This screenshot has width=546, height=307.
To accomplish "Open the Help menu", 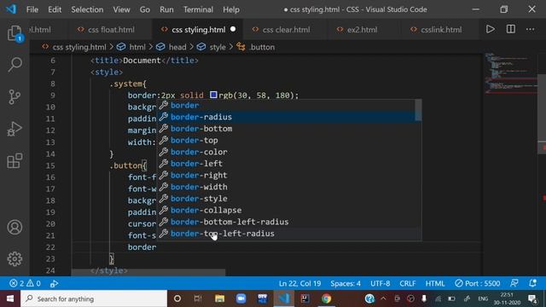I will point(231,9).
